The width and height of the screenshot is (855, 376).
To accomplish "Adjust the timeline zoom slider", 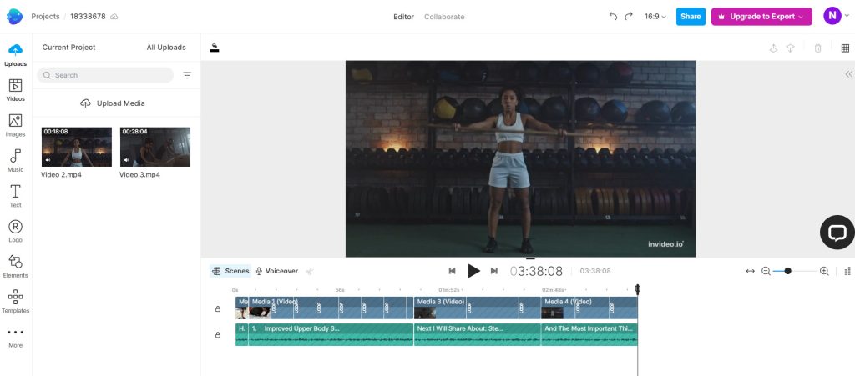I will click(x=787, y=271).
